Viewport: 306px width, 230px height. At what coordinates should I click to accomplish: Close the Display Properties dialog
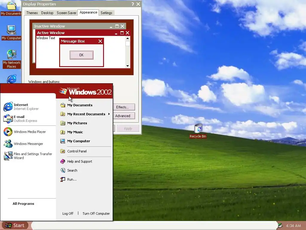coord(138,4)
